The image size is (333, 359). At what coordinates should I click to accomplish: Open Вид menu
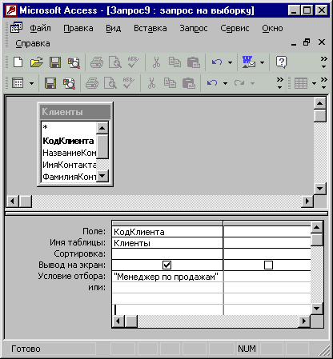pyautogui.click(x=114, y=28)
